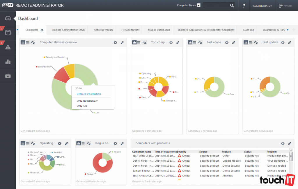Open the Dashboard sidebar gauge icon
This screenshot has width=298, height=189.
coord(8,18)
